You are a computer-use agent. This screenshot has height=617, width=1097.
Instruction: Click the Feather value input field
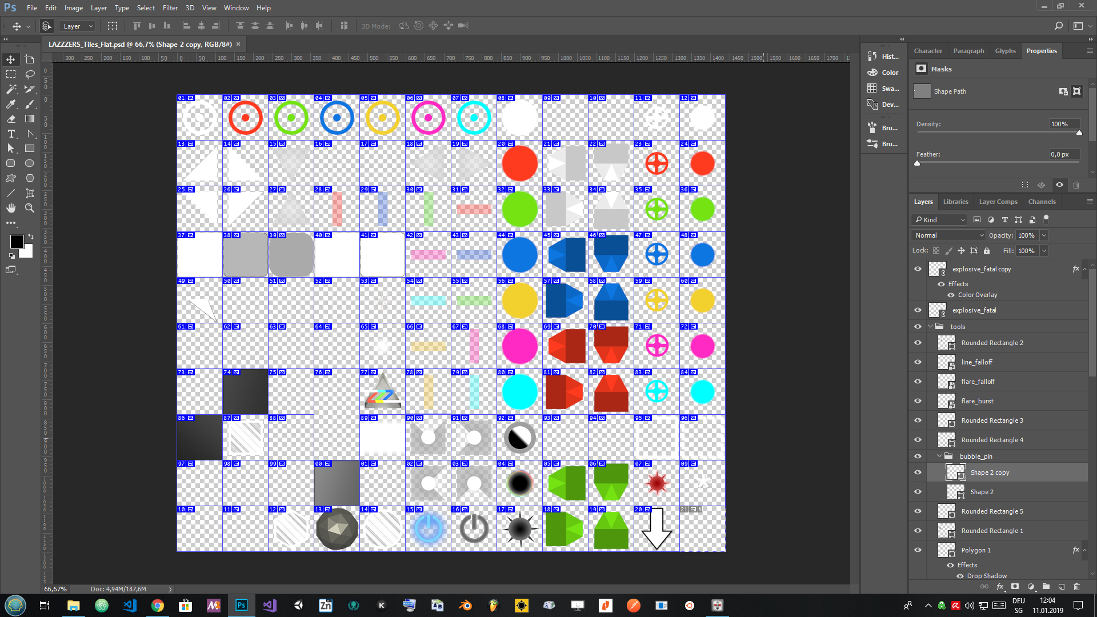pyautogui.click(x=1064, y=154)
